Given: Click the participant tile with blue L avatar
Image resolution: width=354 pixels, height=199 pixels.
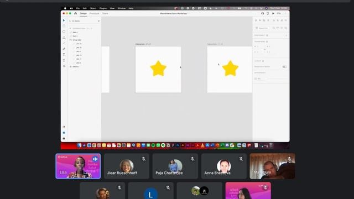Looking at the screenshot, I should (151, 191).
